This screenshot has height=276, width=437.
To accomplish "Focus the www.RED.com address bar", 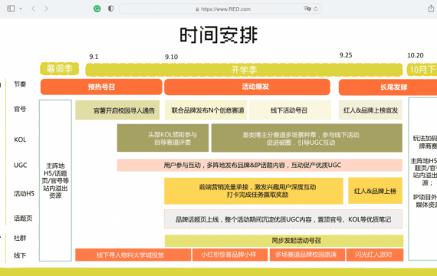I will pyautogui.click(x=219, y=9).
